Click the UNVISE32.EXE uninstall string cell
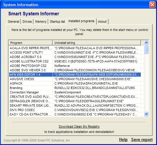Viewport: 157px width, 145px height. coord(97,110)
